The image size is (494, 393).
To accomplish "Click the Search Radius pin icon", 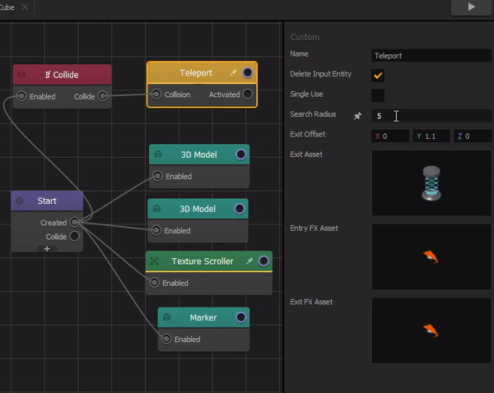I will [357, 116].
